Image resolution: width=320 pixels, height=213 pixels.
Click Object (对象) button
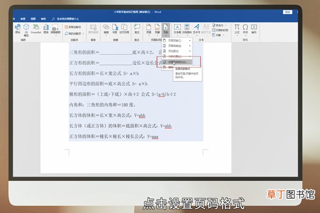[x=217, y=35]
